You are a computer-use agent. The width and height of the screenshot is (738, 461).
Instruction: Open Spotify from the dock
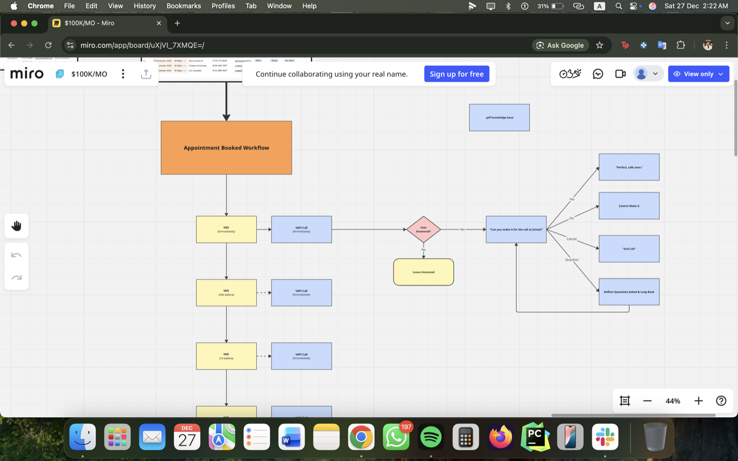coord(431,437)
